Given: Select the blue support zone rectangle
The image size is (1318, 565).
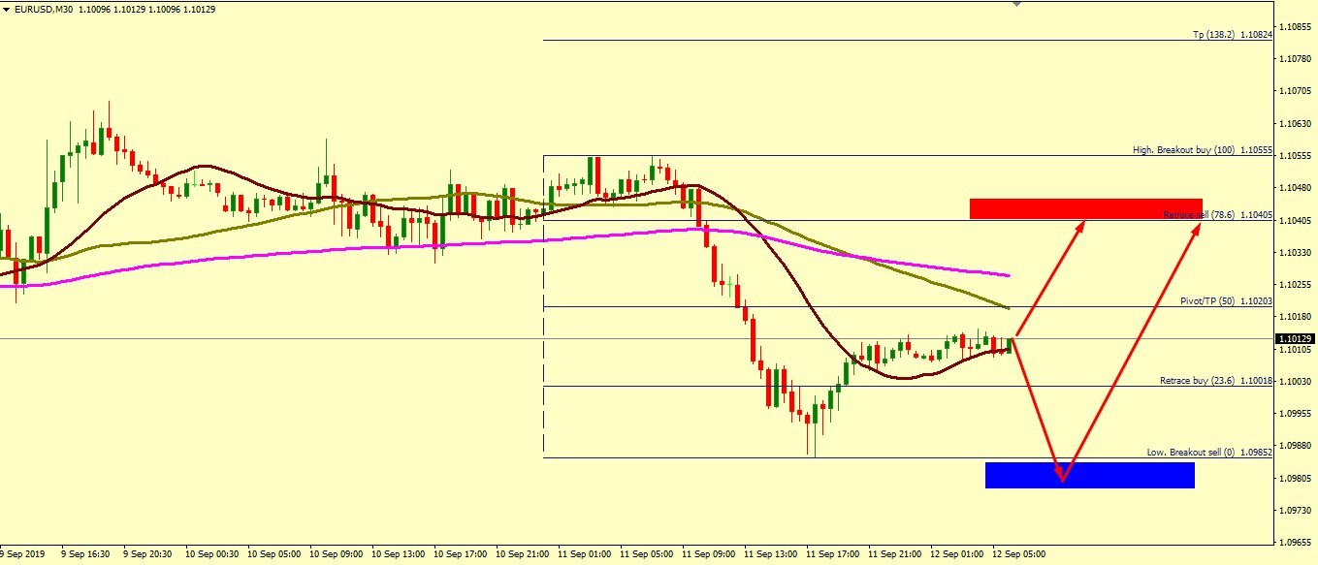Looking at the screenshot, I should tap(1089, 475).
